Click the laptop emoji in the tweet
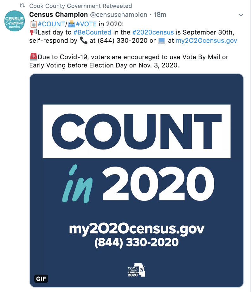The width and height of the screenshot is (251, 292). [162, 41]
